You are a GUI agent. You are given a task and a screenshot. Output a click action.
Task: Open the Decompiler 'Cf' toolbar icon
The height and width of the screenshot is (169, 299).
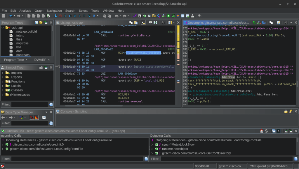click(x=159, y=16)
